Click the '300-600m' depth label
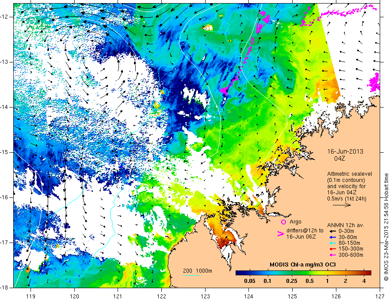This screenshot has width=389, height=301. point(351,255)
